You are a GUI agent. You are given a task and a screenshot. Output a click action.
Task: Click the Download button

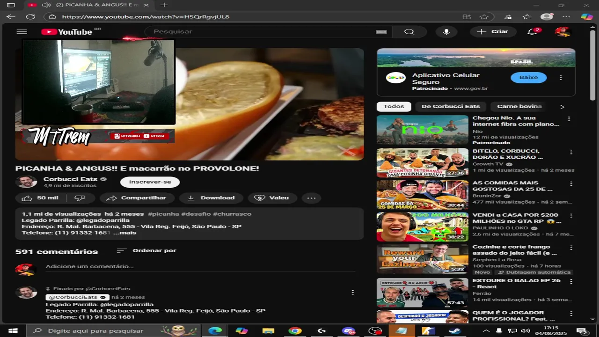tap(211, 198)
